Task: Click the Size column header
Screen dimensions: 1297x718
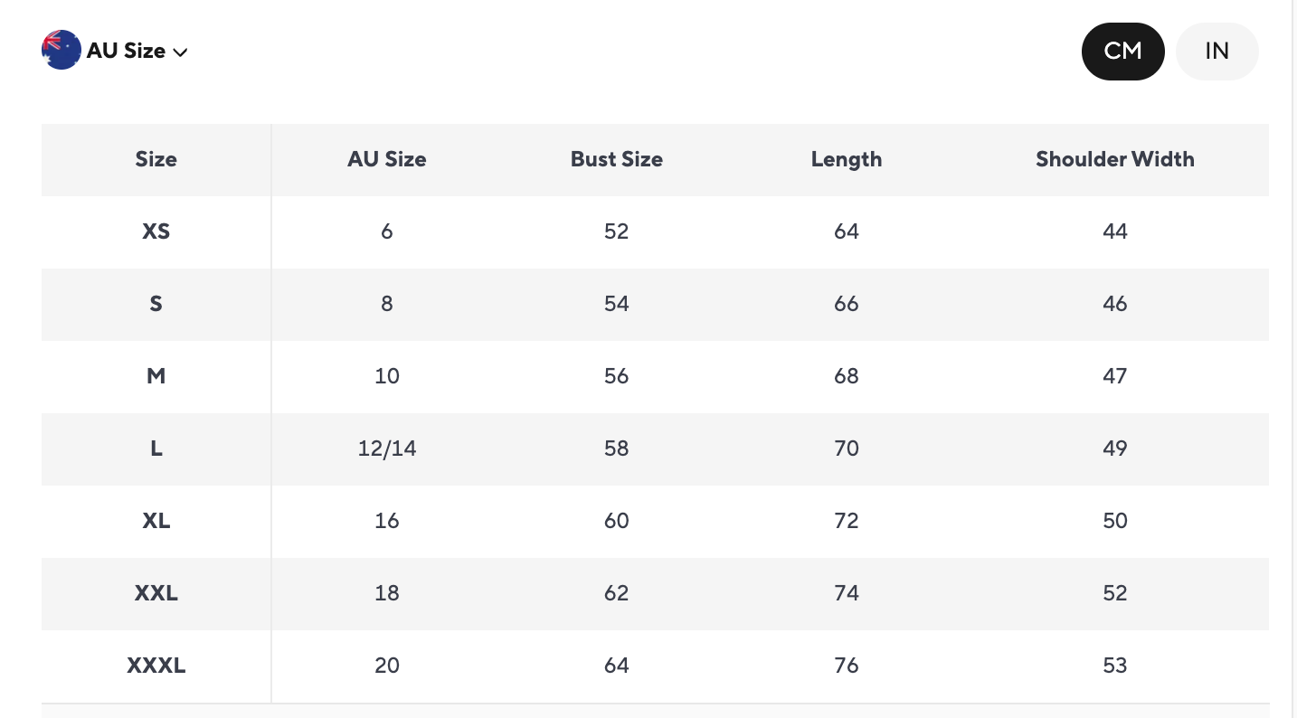Action: (156, 160)
